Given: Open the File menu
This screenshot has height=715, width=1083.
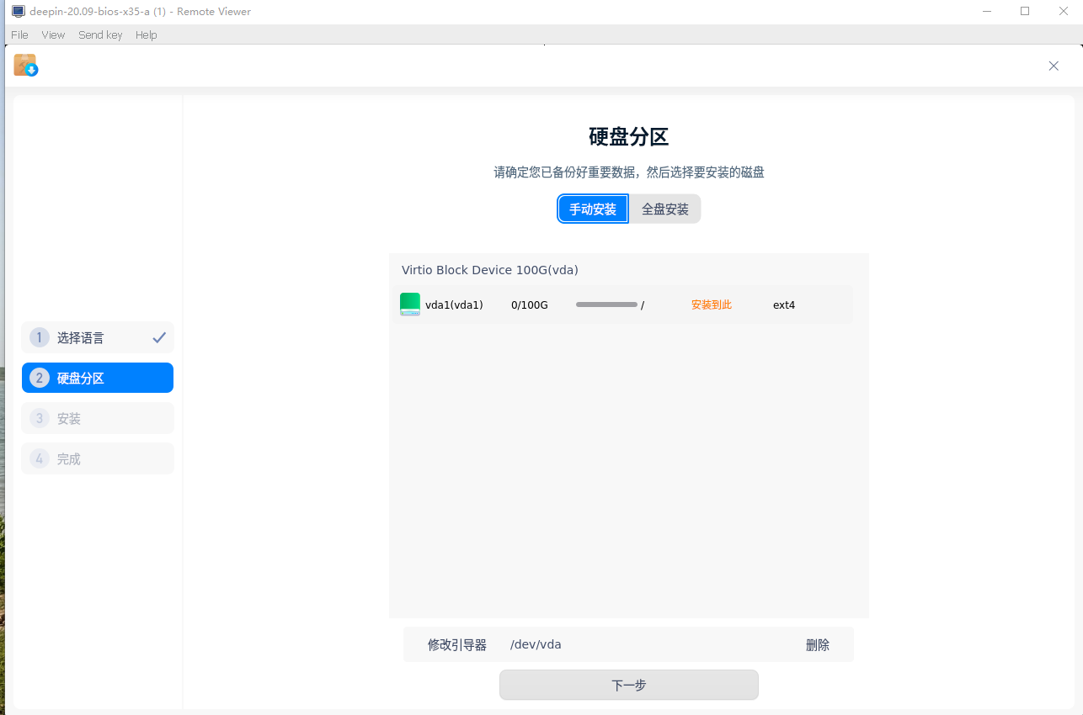Looking at the screenshot, I should click(x=19, y=34).
